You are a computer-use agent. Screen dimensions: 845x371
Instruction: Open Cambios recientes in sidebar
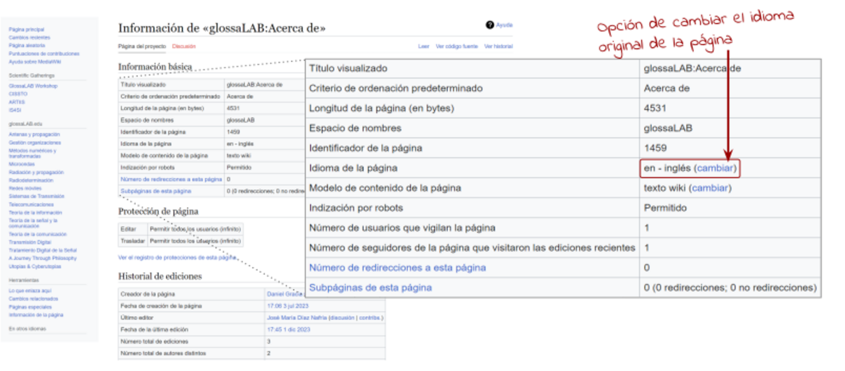point(30,37)
